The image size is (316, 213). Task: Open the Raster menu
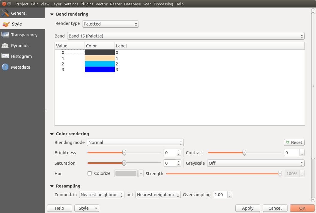point(115,4)
